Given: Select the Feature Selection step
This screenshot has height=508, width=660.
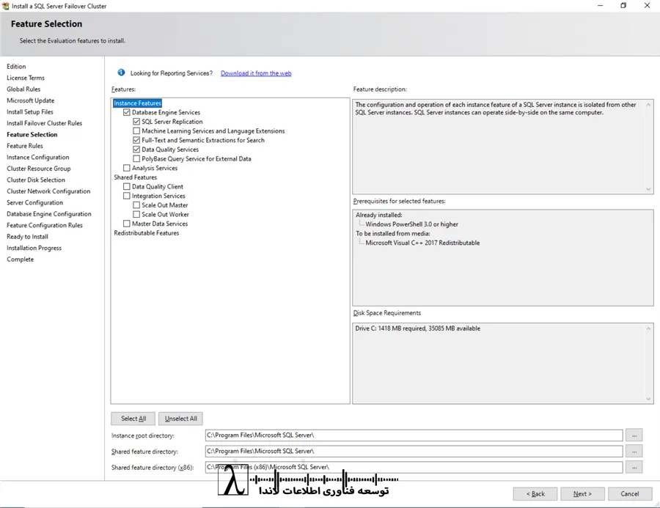Looking at the screenshot, I should [32, 135].
